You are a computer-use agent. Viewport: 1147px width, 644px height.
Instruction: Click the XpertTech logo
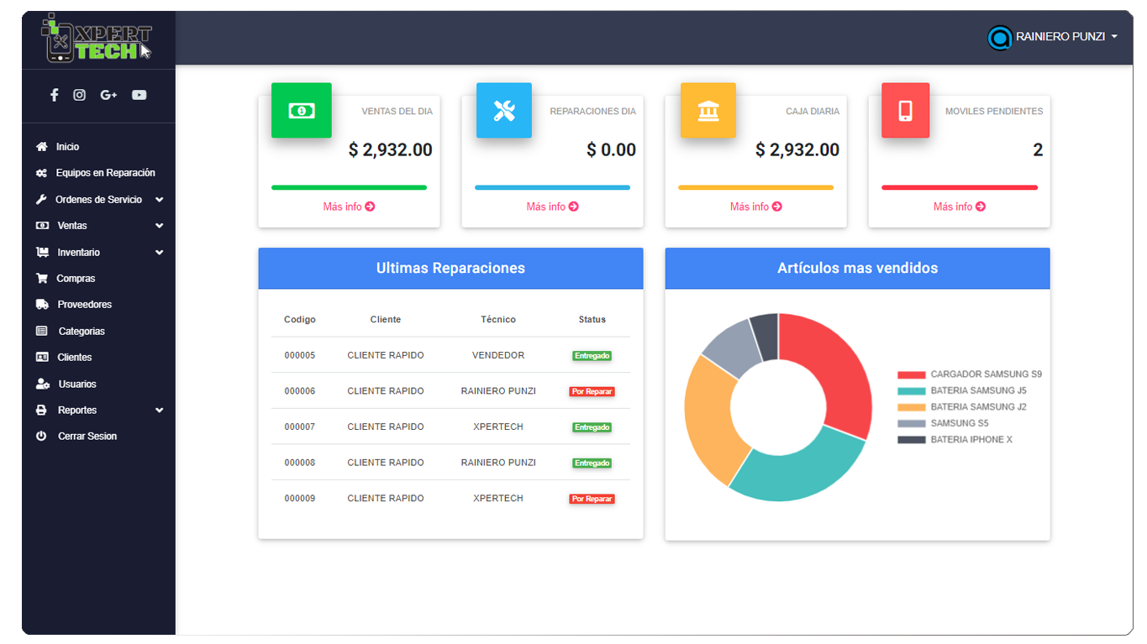[x=97, y=39]
